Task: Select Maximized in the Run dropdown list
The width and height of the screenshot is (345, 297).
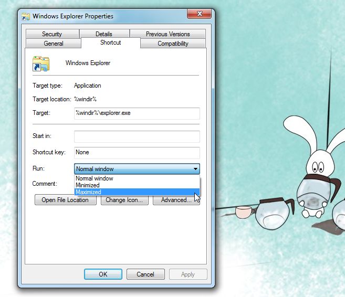Action: (x=137, y=192)
